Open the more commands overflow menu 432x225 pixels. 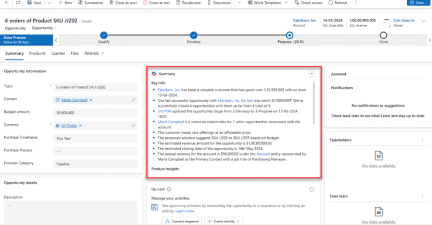[356, 2]
